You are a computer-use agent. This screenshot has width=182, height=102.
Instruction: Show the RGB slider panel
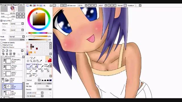click(x=31, y=5)
